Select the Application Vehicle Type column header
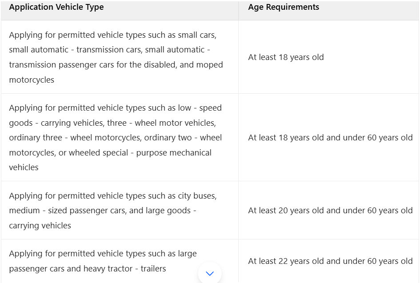 click(x=56, y=7)
